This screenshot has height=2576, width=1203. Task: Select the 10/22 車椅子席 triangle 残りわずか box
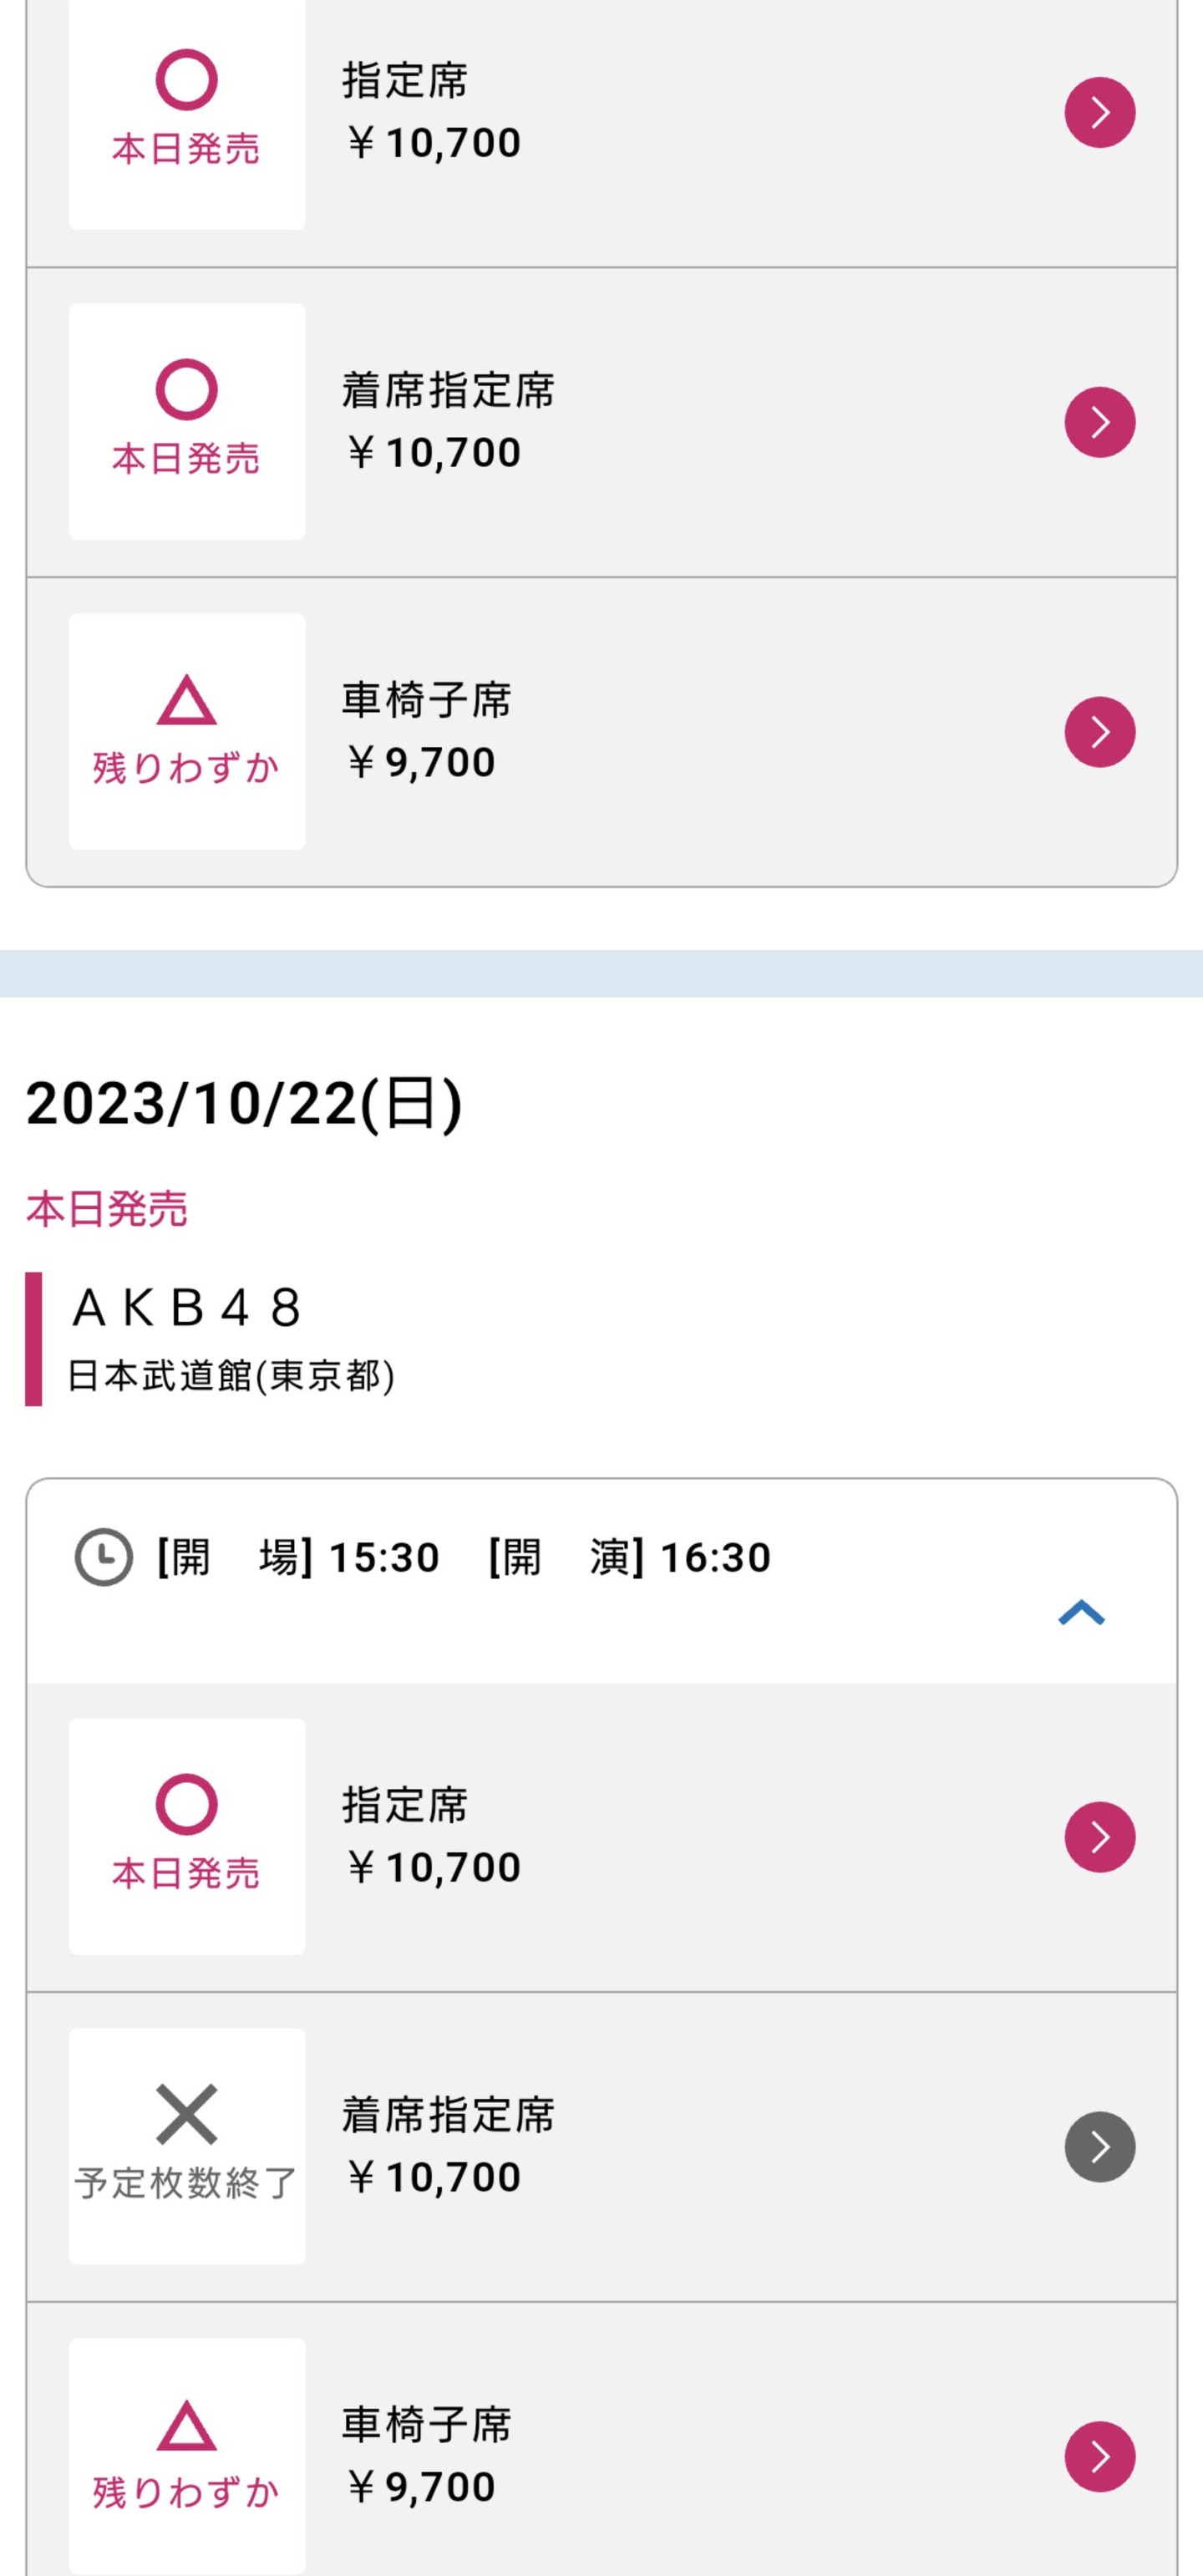click(x=187, y=2456)
